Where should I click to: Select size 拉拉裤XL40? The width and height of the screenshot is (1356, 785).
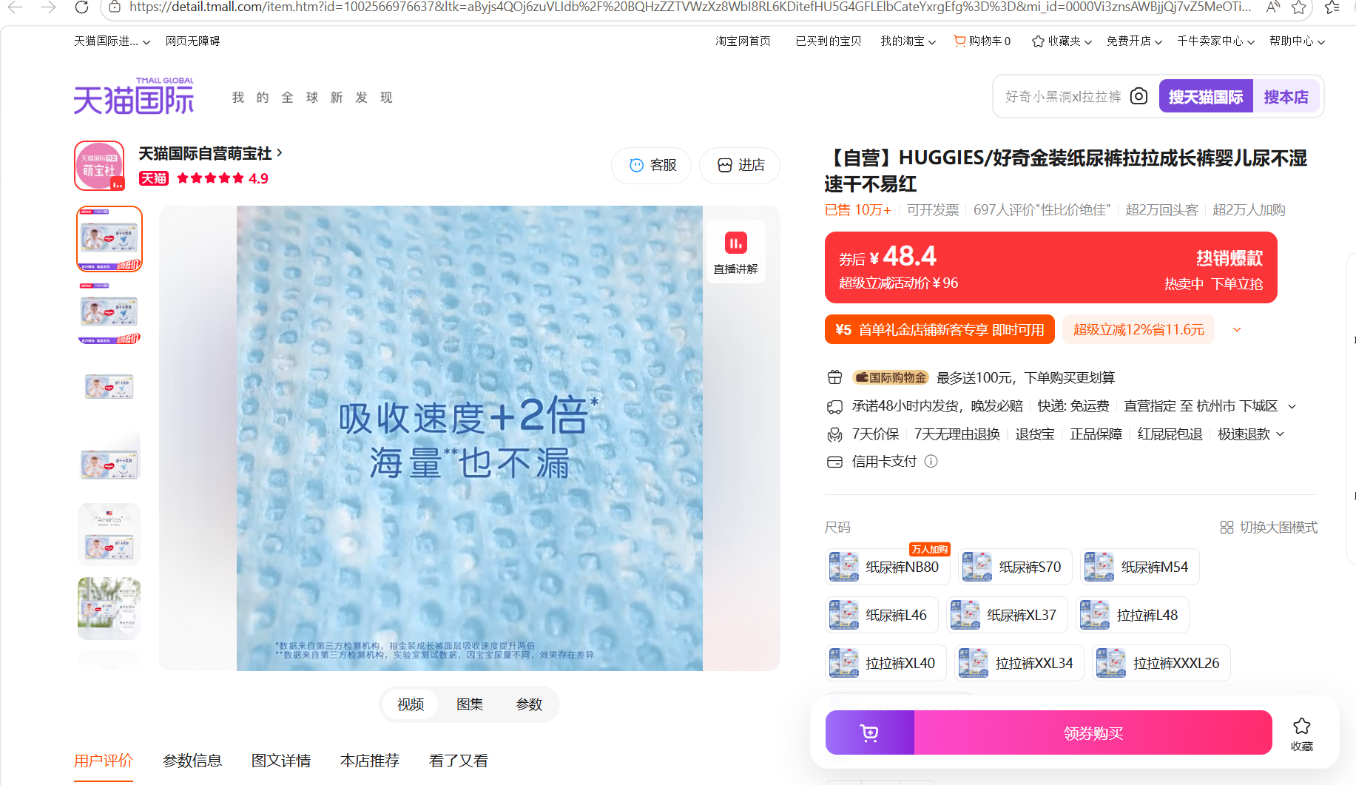[x=886, y=664]
